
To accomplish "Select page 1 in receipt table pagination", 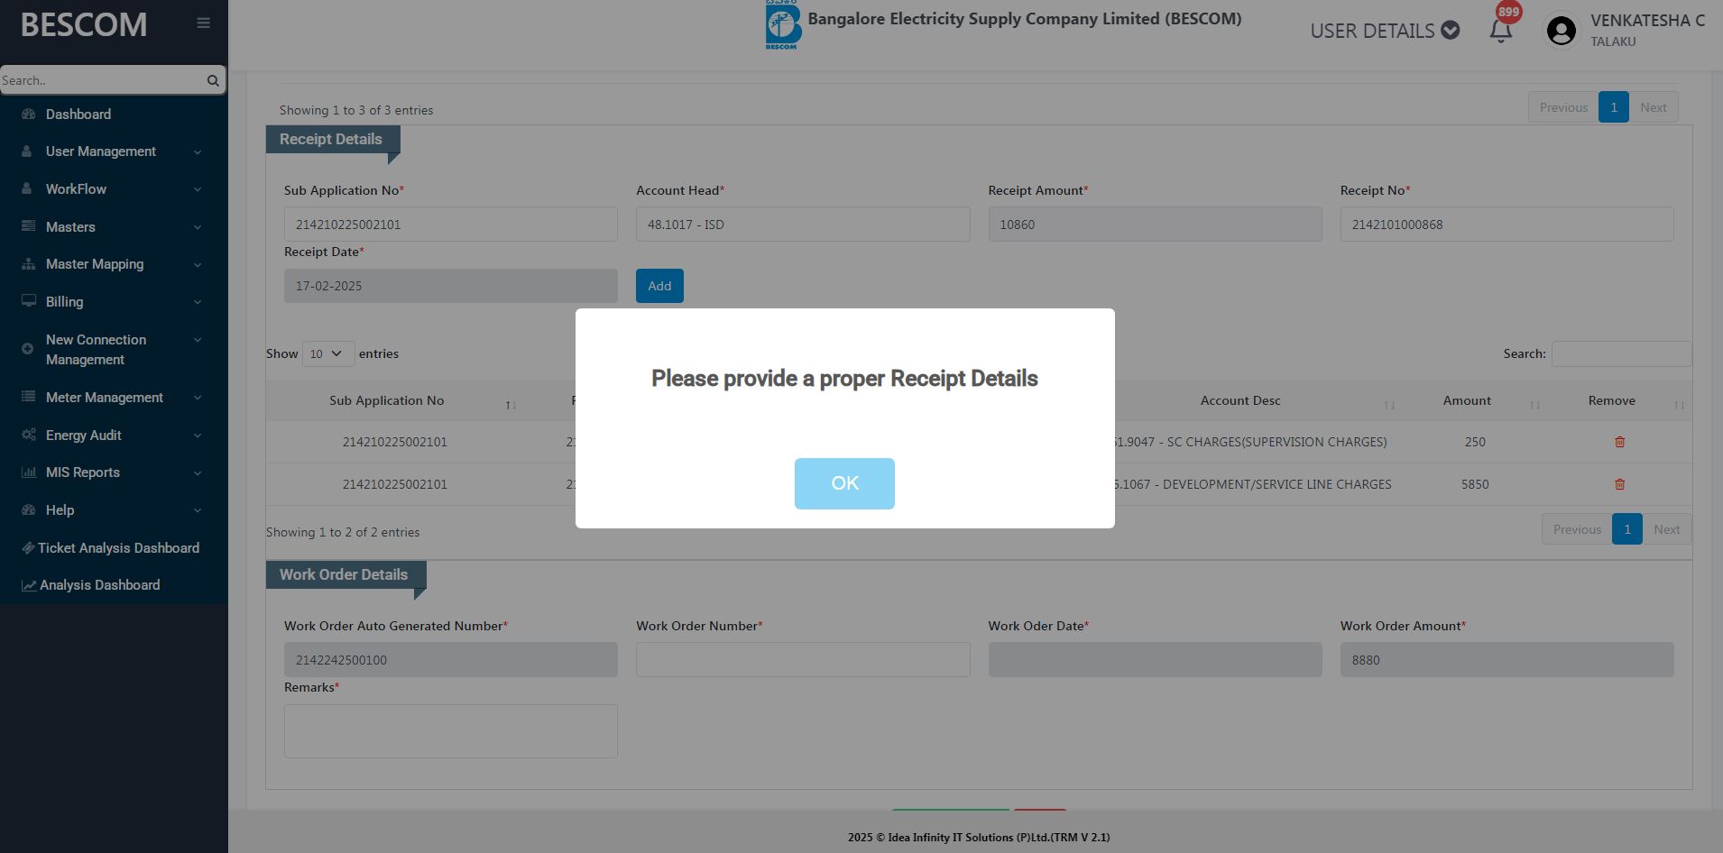I will 1627,529.
